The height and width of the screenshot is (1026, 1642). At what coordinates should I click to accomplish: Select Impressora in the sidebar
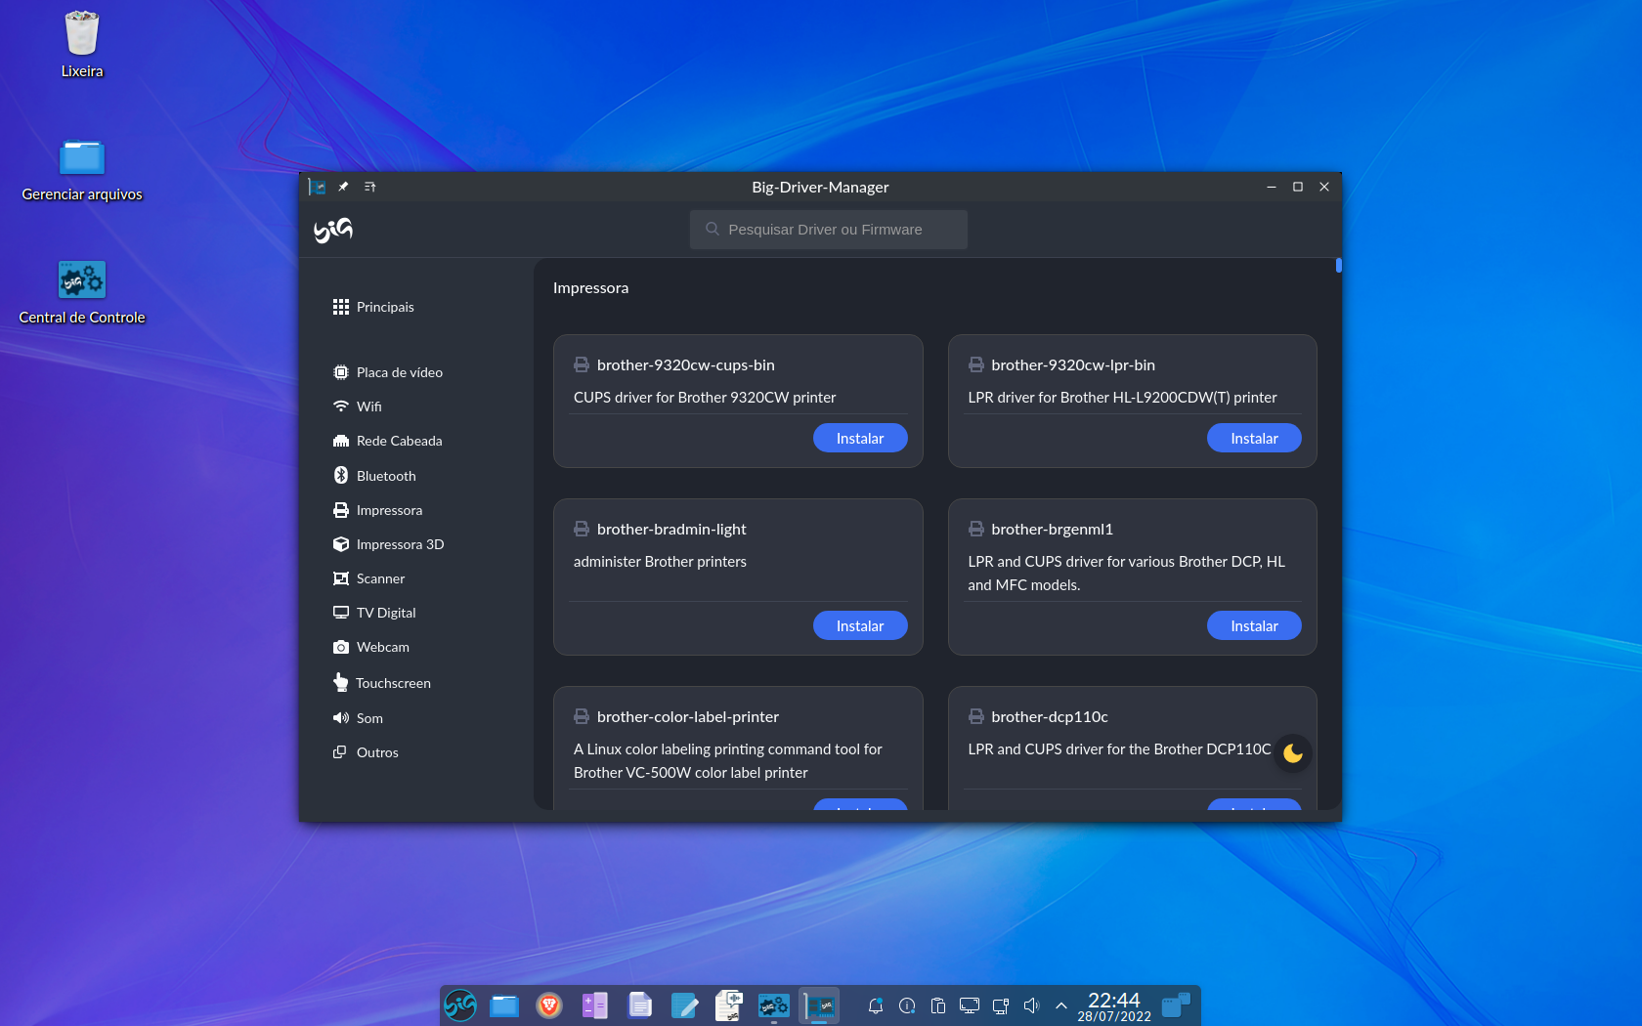[378, 510]
